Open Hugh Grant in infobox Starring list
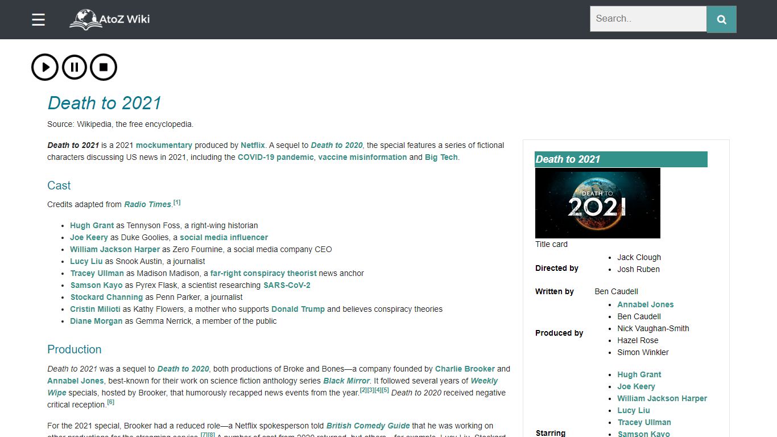The image size is (777, 437). pos(639,374)
